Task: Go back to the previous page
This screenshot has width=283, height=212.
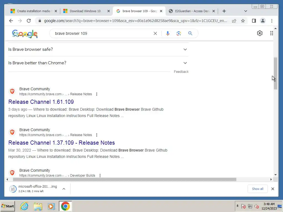Action: (11, 21)
